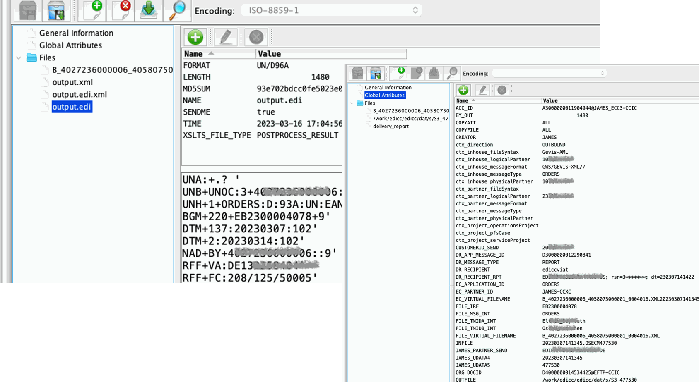The image size is (699, 382).
Task: Click the add file icon in the right window toolbar
Action: 399,73
